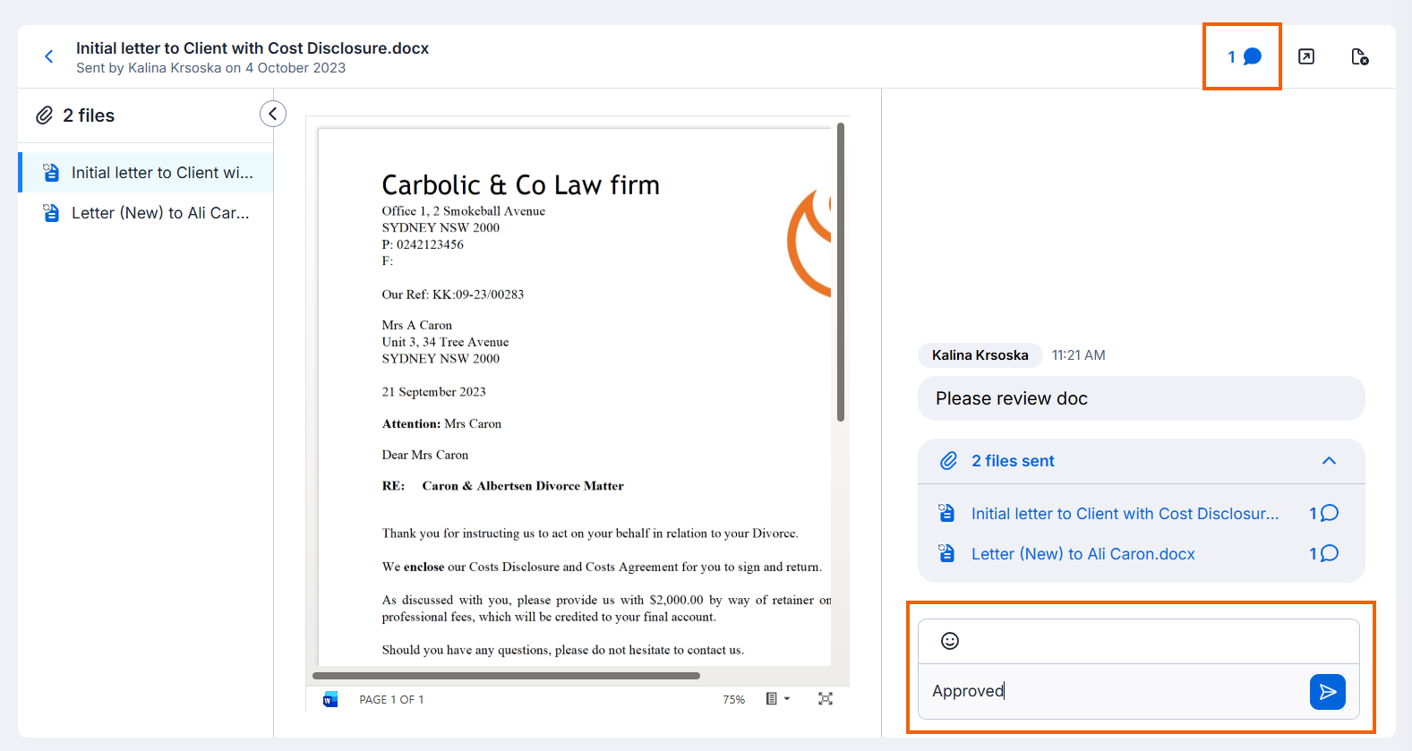Click the file icon beside Letter (New) in chat
This screenshot has height=751, width=1412.
(946, 553)
